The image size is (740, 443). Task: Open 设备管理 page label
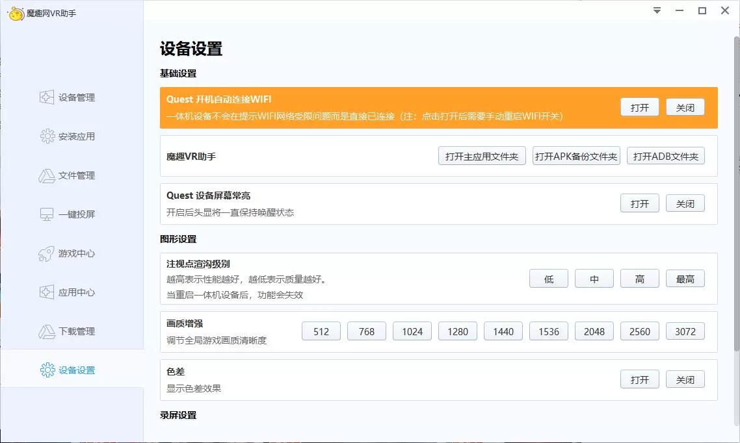point(77,97)
